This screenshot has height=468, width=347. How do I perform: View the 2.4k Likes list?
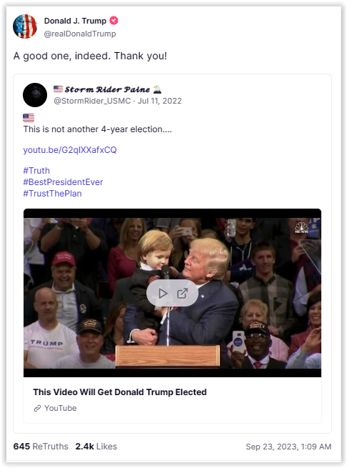(96, 447)
